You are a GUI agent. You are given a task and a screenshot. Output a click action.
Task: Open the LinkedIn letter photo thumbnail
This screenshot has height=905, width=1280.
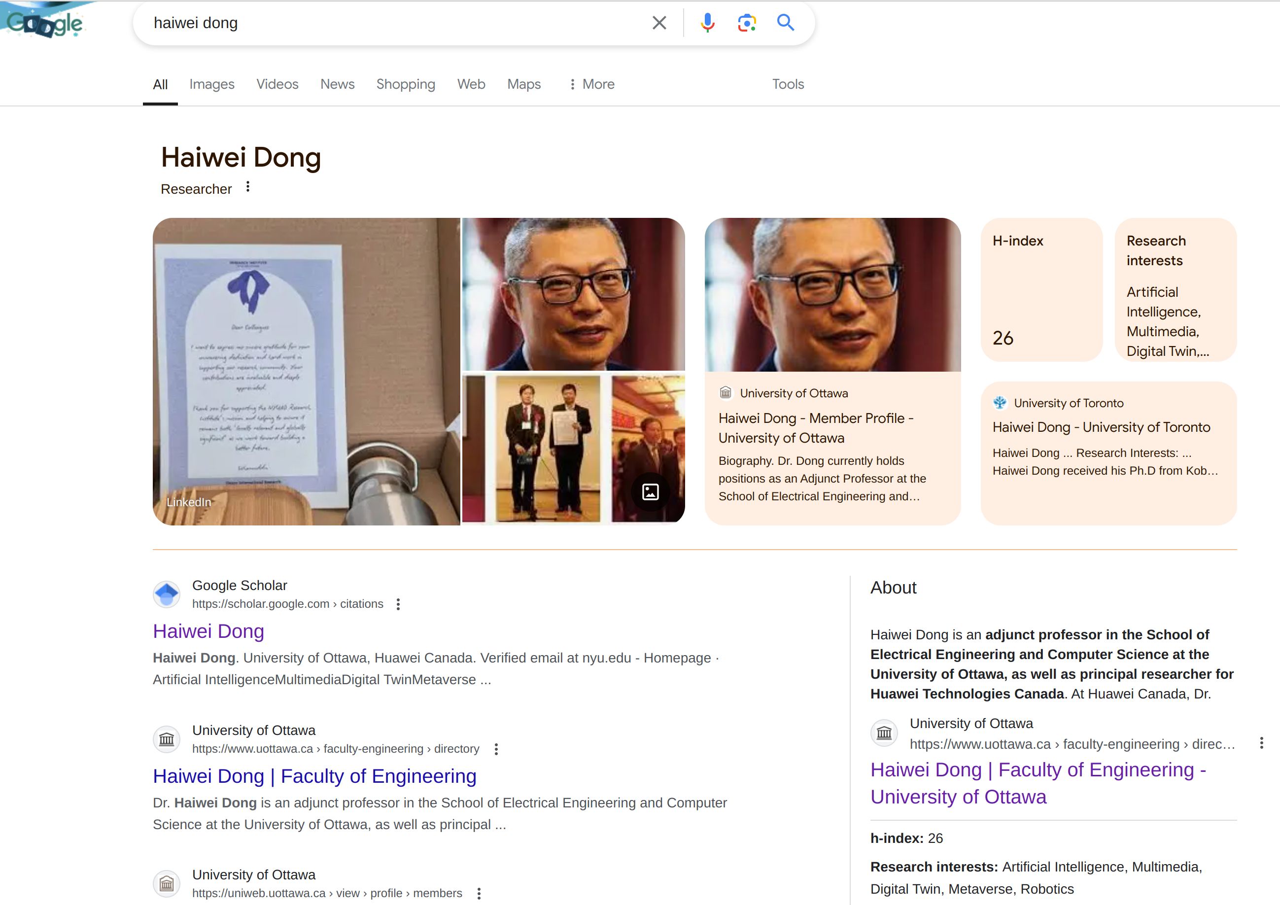306,371
